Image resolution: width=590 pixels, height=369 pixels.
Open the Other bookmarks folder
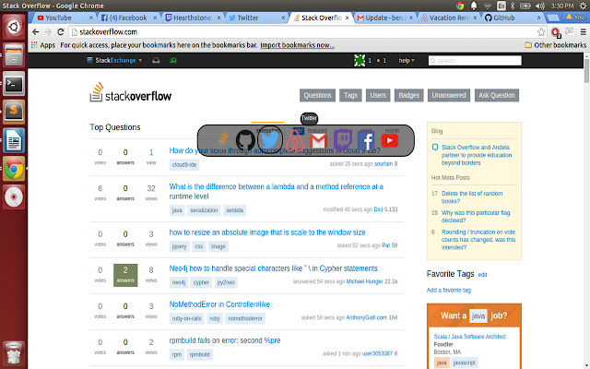(x=555, y=45)
